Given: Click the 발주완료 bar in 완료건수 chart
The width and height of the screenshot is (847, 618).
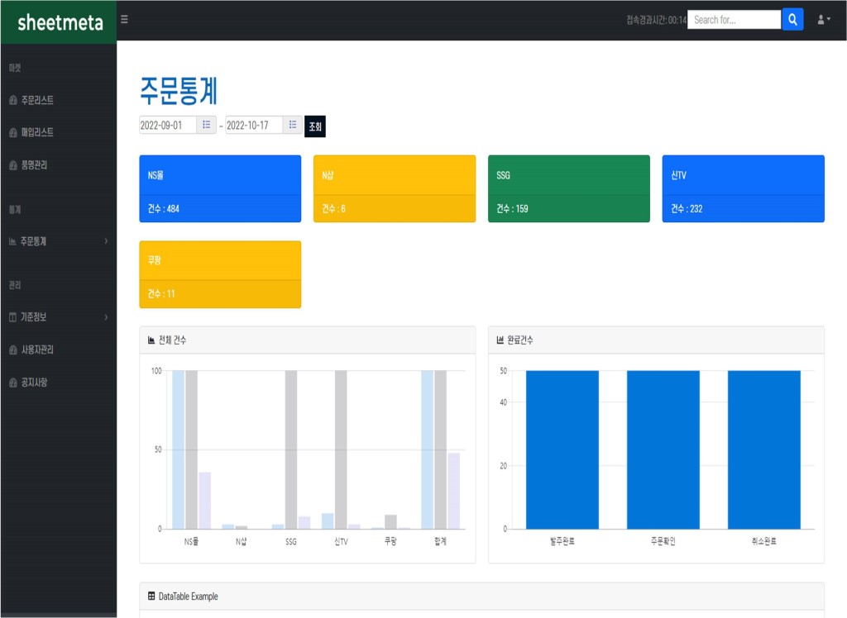Looking at the screenshot, I should pyautogui.click(x=562, y=449).
